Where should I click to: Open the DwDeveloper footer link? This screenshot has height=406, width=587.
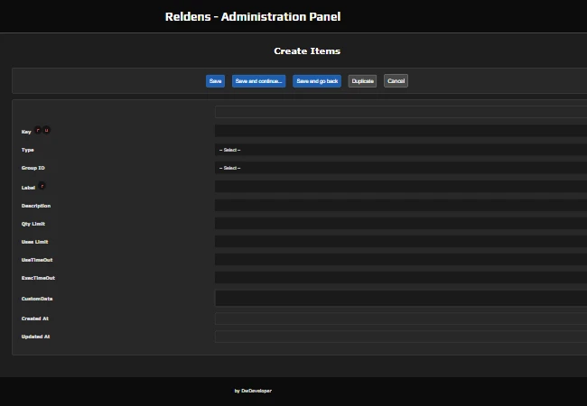(x=256, y=391)
